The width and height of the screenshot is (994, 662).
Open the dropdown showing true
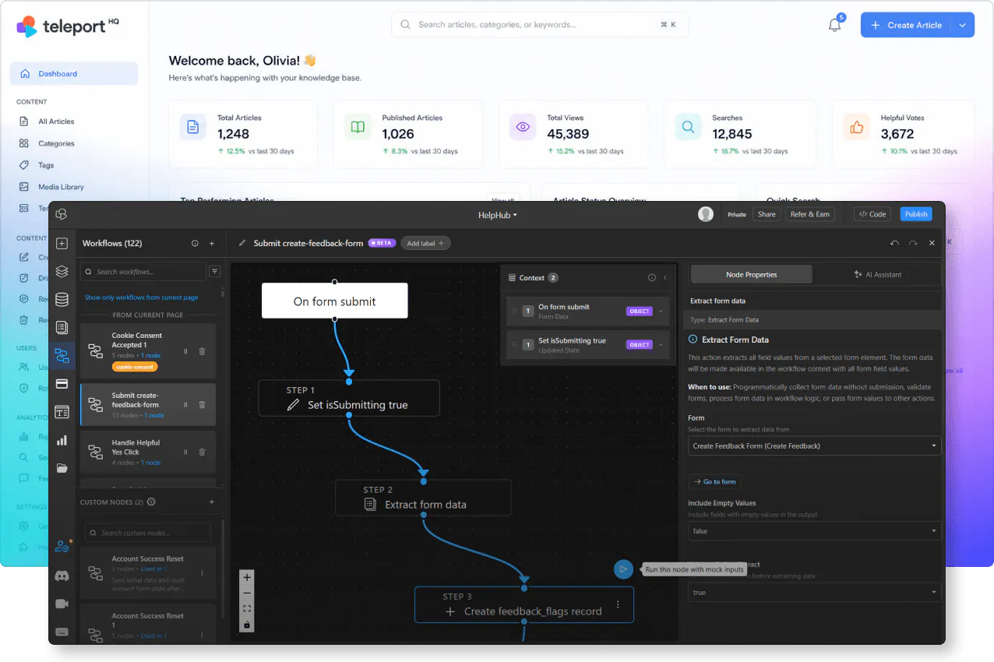[814, 593]
